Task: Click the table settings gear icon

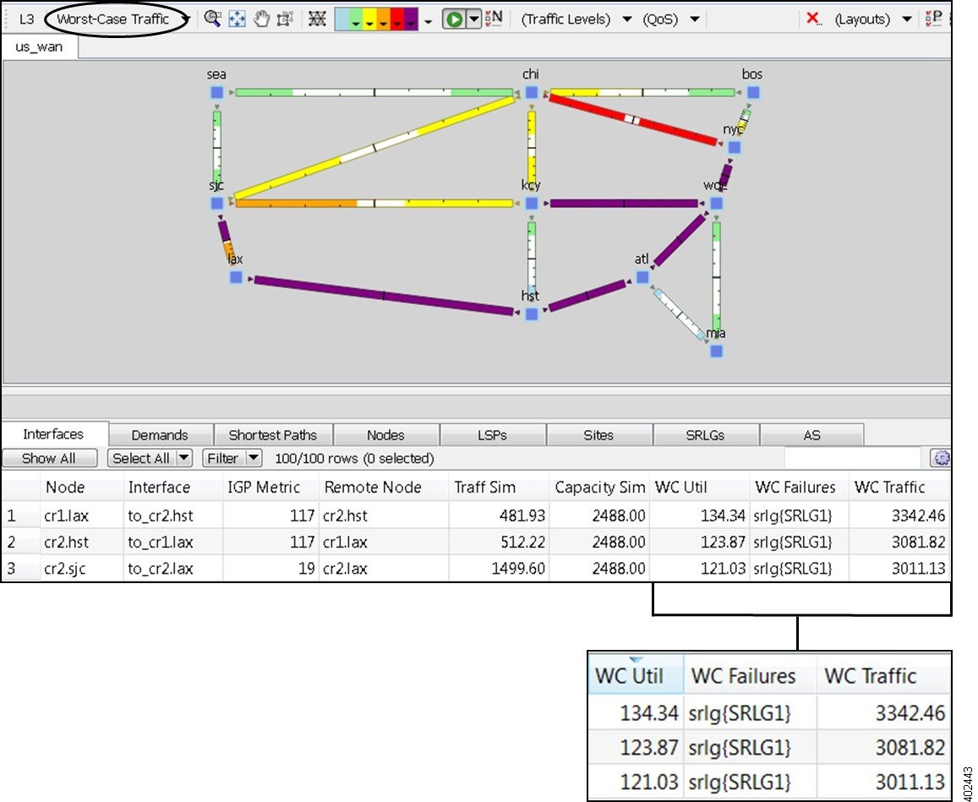Action: 941,458
